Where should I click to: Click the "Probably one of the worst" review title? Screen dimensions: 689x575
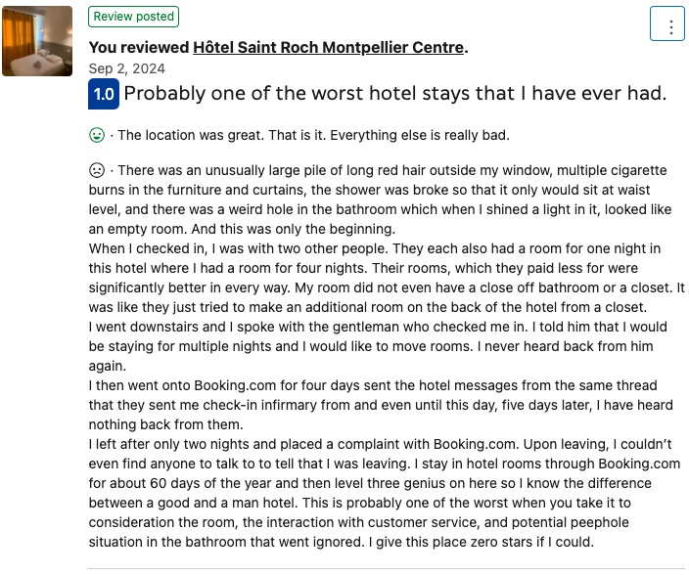[x=394, y=94]
